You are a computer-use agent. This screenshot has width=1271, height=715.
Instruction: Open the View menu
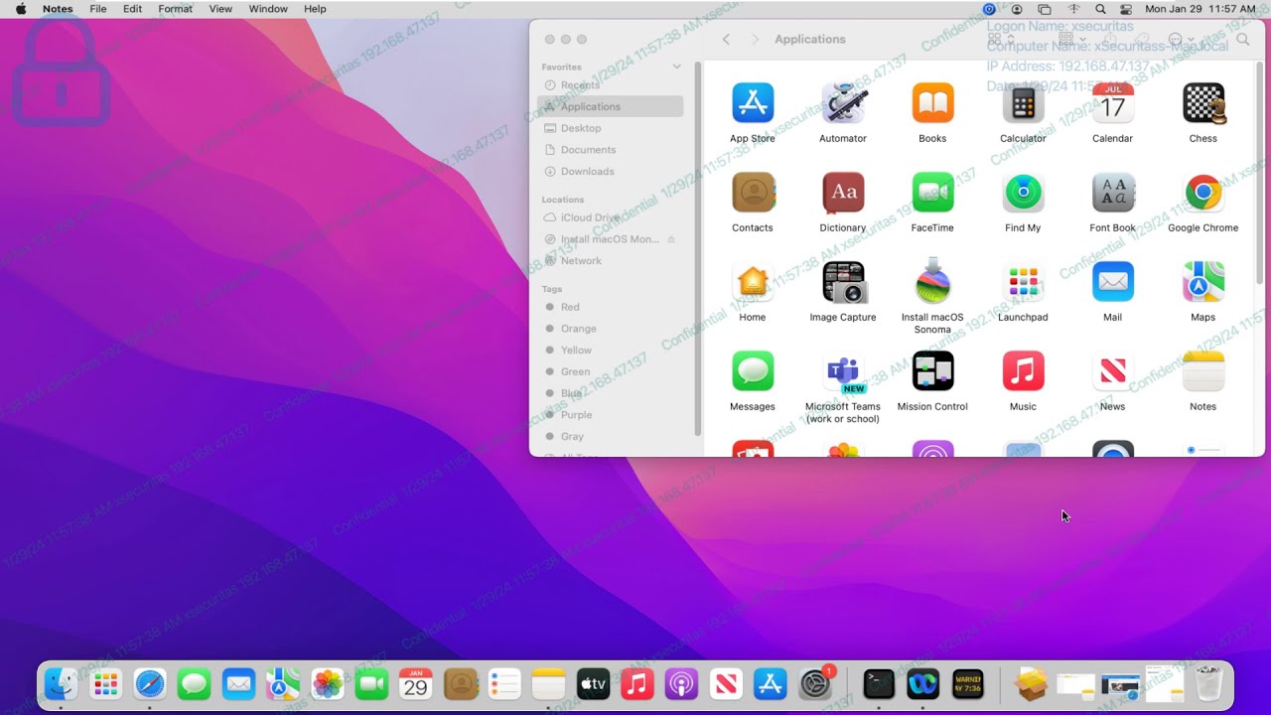pyautogui.click(x=220, y=9)
